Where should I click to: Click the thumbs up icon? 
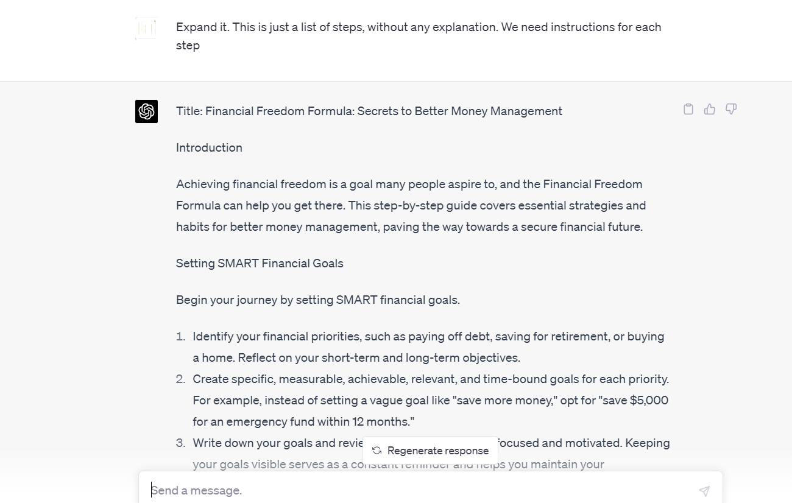point(710,109)
